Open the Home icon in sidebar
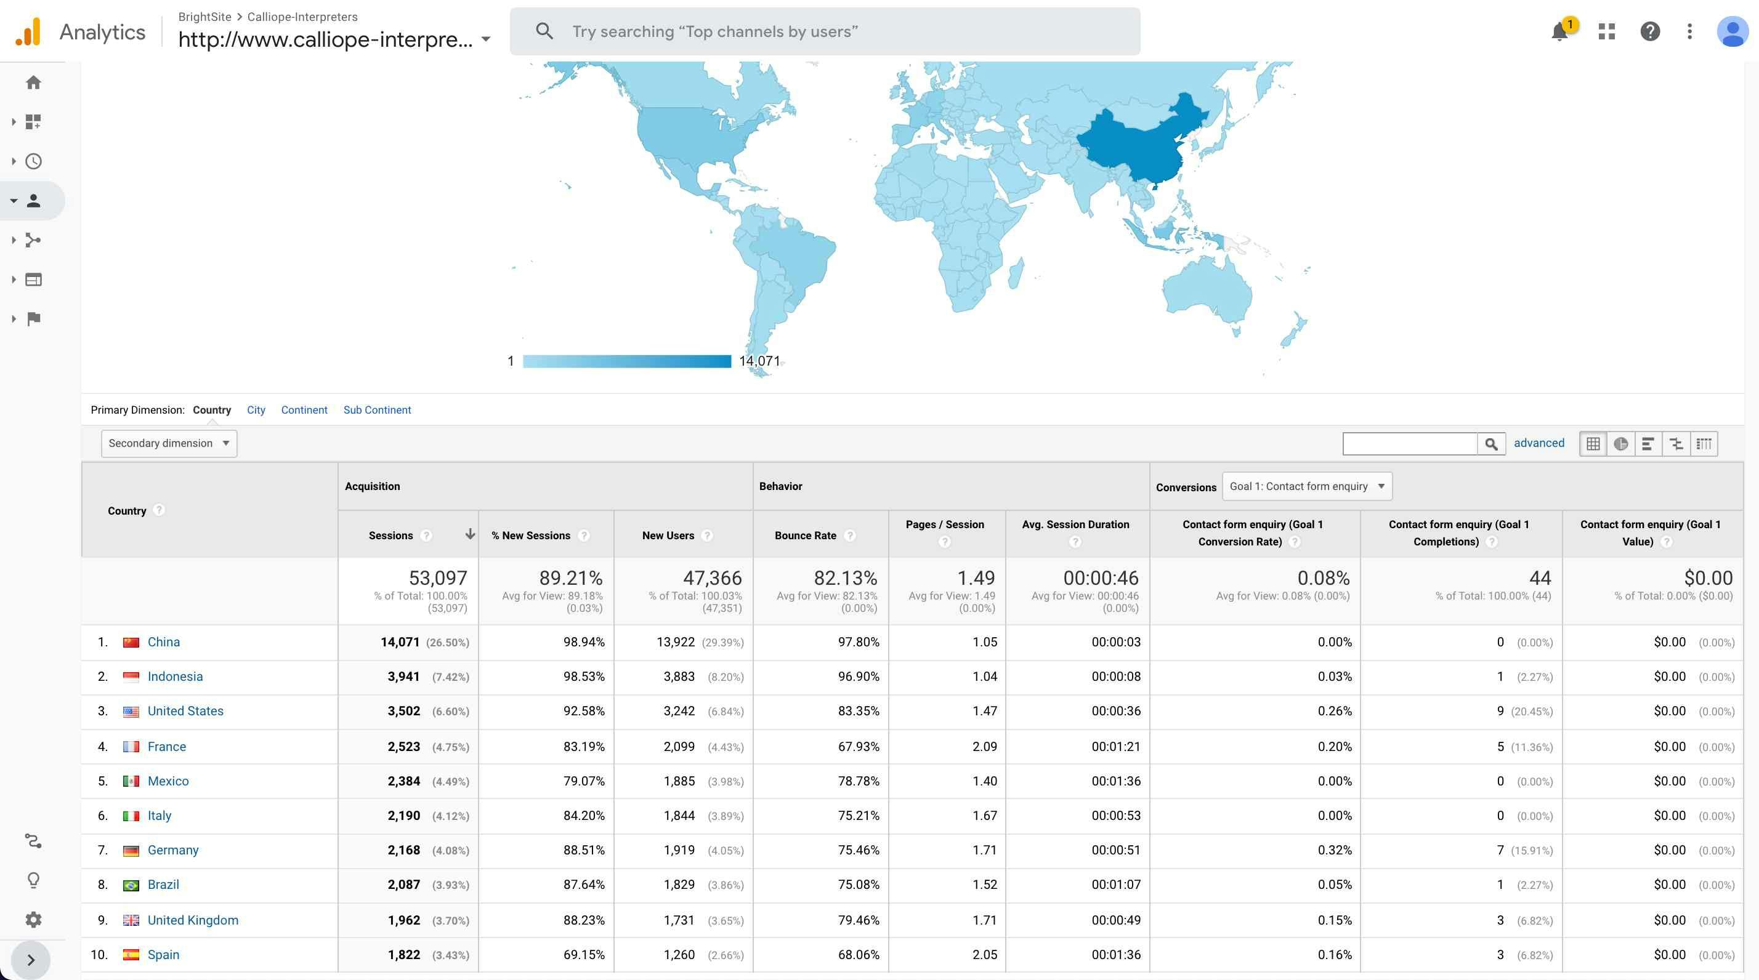Screen dimensions: 1759x980 coord(33,82)
